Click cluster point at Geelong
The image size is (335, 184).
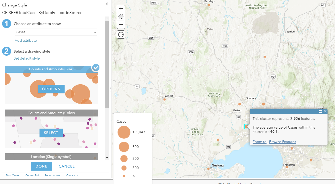[x=208, y=169]
